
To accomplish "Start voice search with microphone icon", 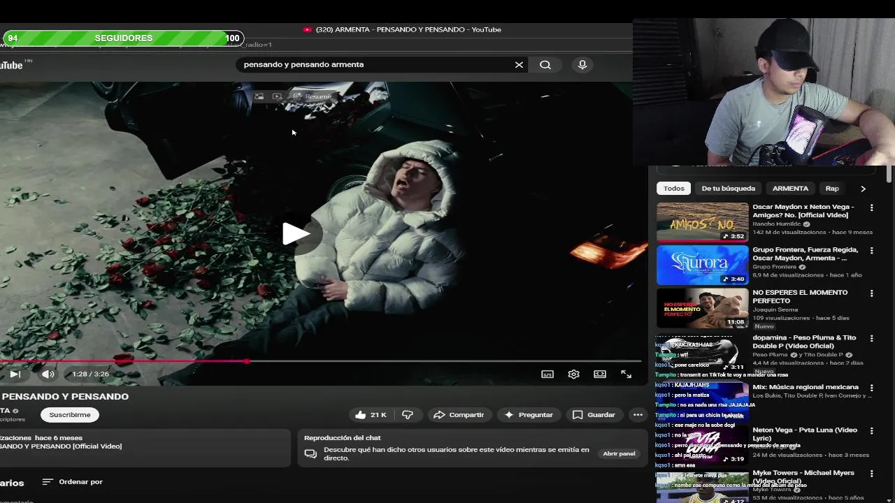I will (582, 64).
